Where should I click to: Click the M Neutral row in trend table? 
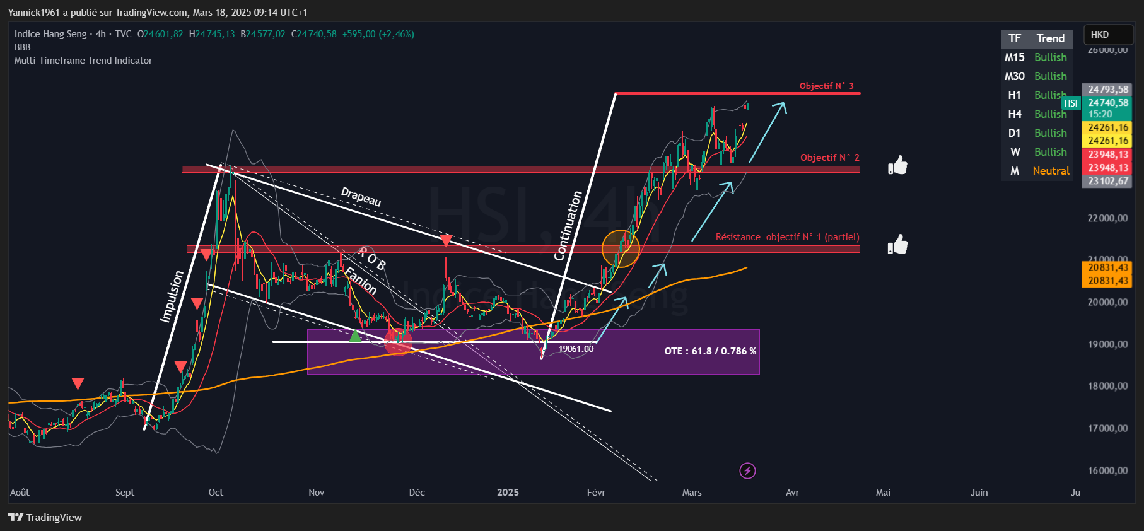pos(1036,171)
